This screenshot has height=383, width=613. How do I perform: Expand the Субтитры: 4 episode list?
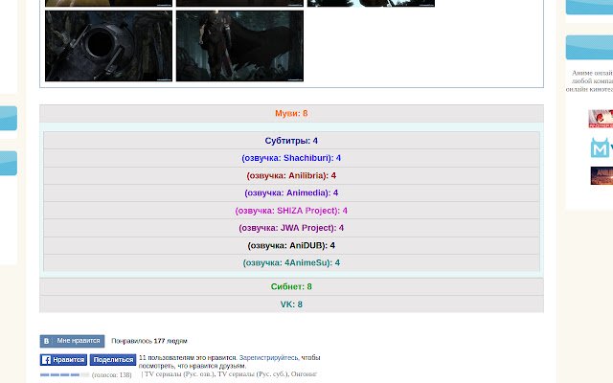click(x=291, y=141)
